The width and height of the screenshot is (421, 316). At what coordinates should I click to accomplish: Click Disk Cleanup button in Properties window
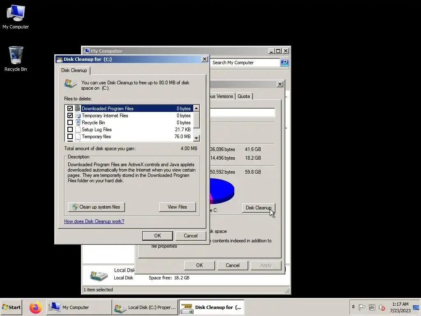(x=258, y=208)
